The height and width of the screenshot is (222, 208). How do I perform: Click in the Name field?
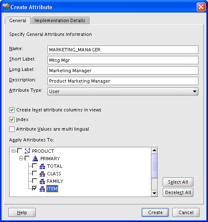pyautogui.click(x=123, y=50)
